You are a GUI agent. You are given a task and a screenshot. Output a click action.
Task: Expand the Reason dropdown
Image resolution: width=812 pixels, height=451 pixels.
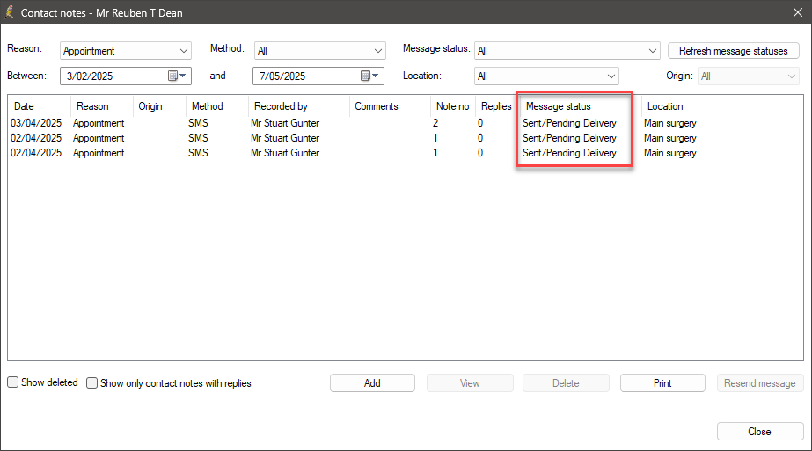pos(183,51)
